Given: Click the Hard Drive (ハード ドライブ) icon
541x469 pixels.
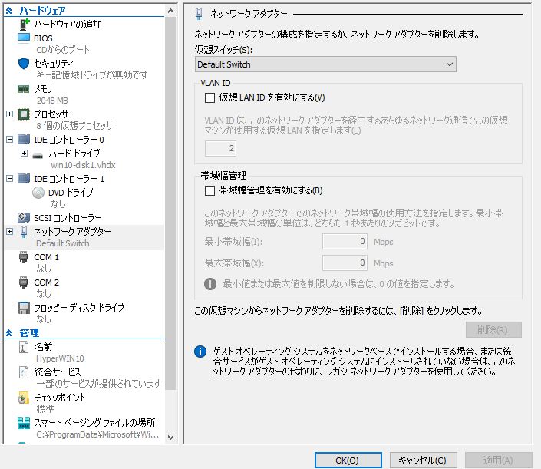Looking at the screenshot, I should [x=38, y=155].
